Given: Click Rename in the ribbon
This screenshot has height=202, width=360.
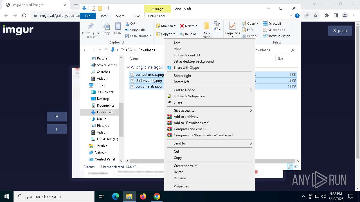Looking at the screenshot, I should 188,34.
